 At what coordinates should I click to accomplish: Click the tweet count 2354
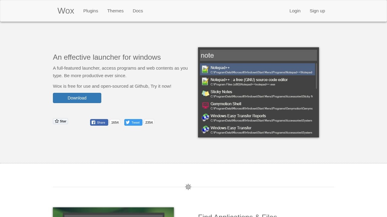point(149,122)
